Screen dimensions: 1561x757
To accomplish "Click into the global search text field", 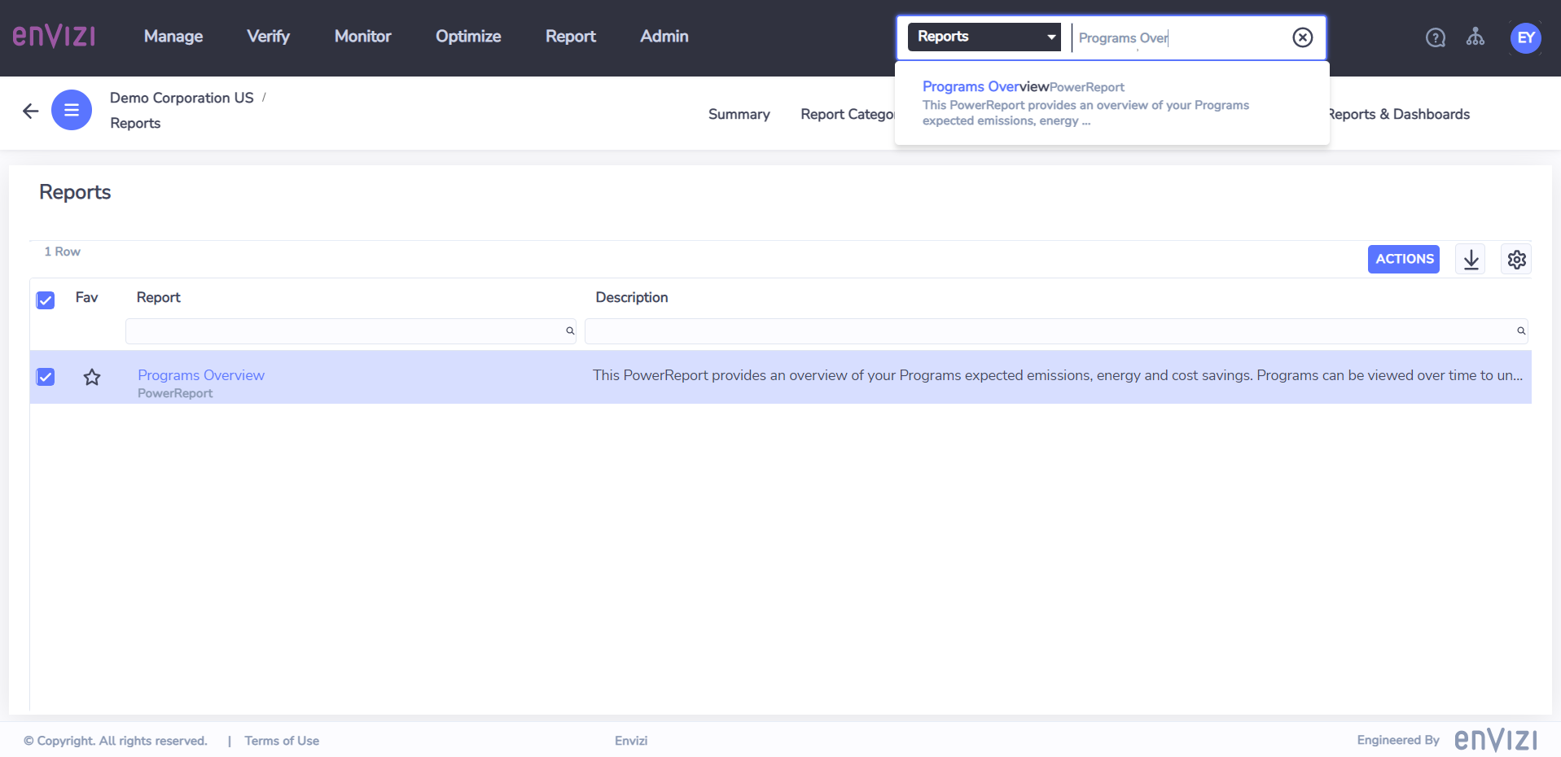I will click(x=1181, y=37).
